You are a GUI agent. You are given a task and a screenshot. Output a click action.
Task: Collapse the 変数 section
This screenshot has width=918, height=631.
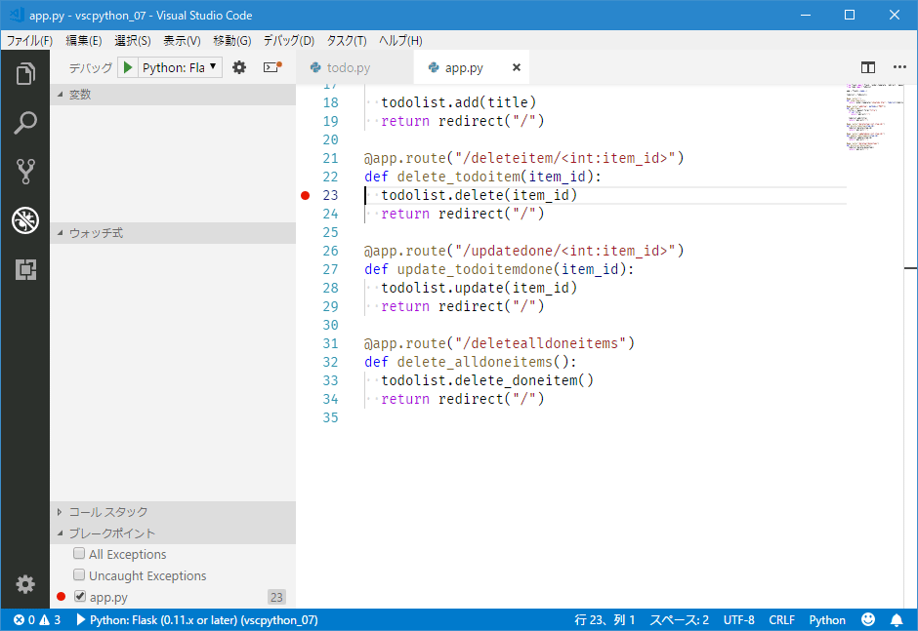click(x=79, y=95)
